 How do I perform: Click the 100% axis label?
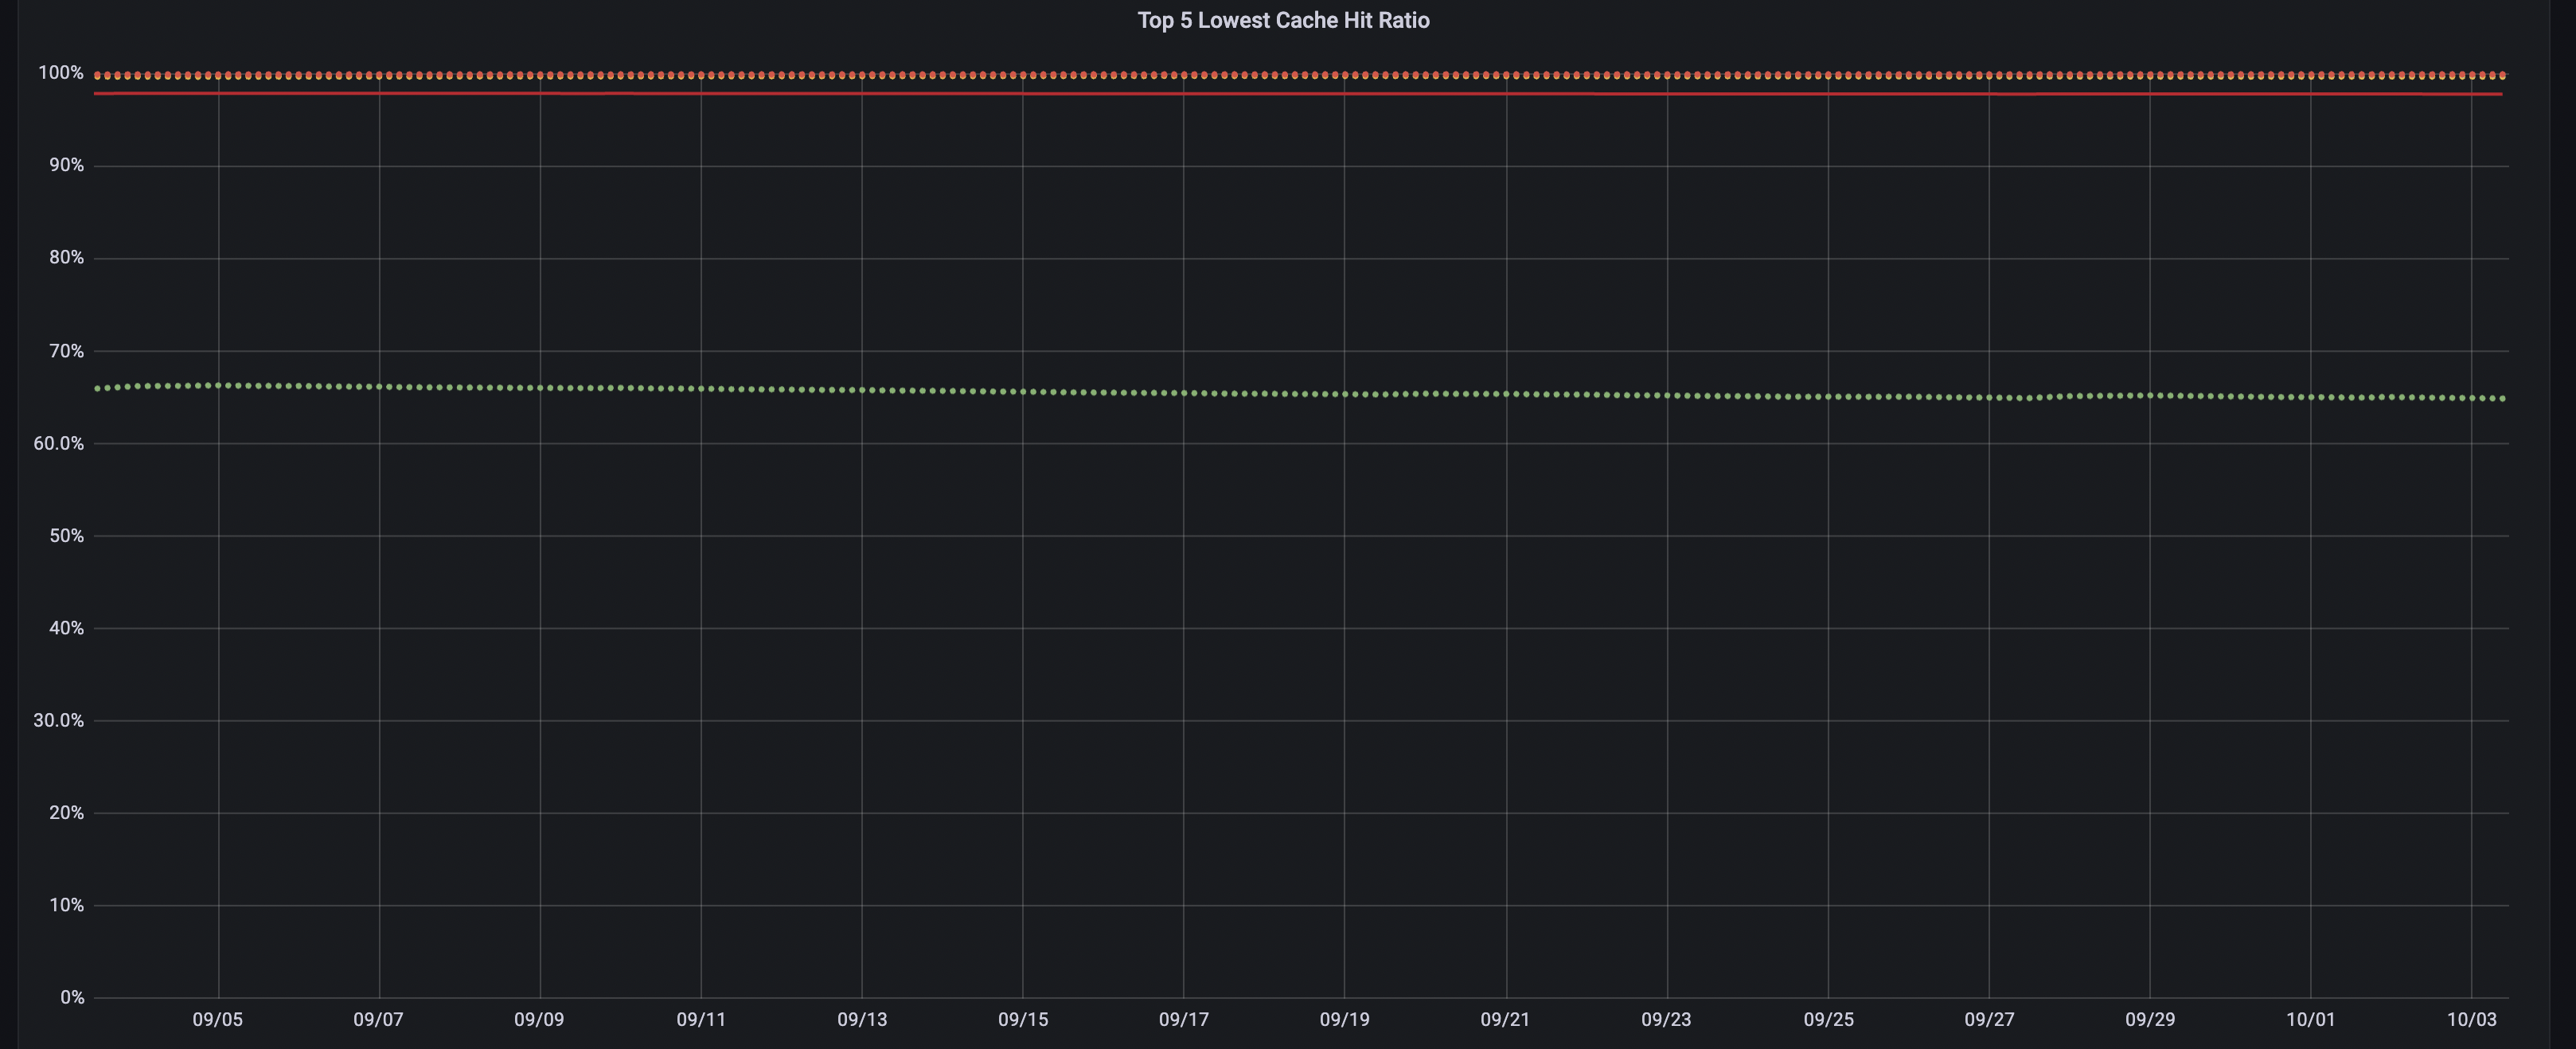tap(62, 70)
